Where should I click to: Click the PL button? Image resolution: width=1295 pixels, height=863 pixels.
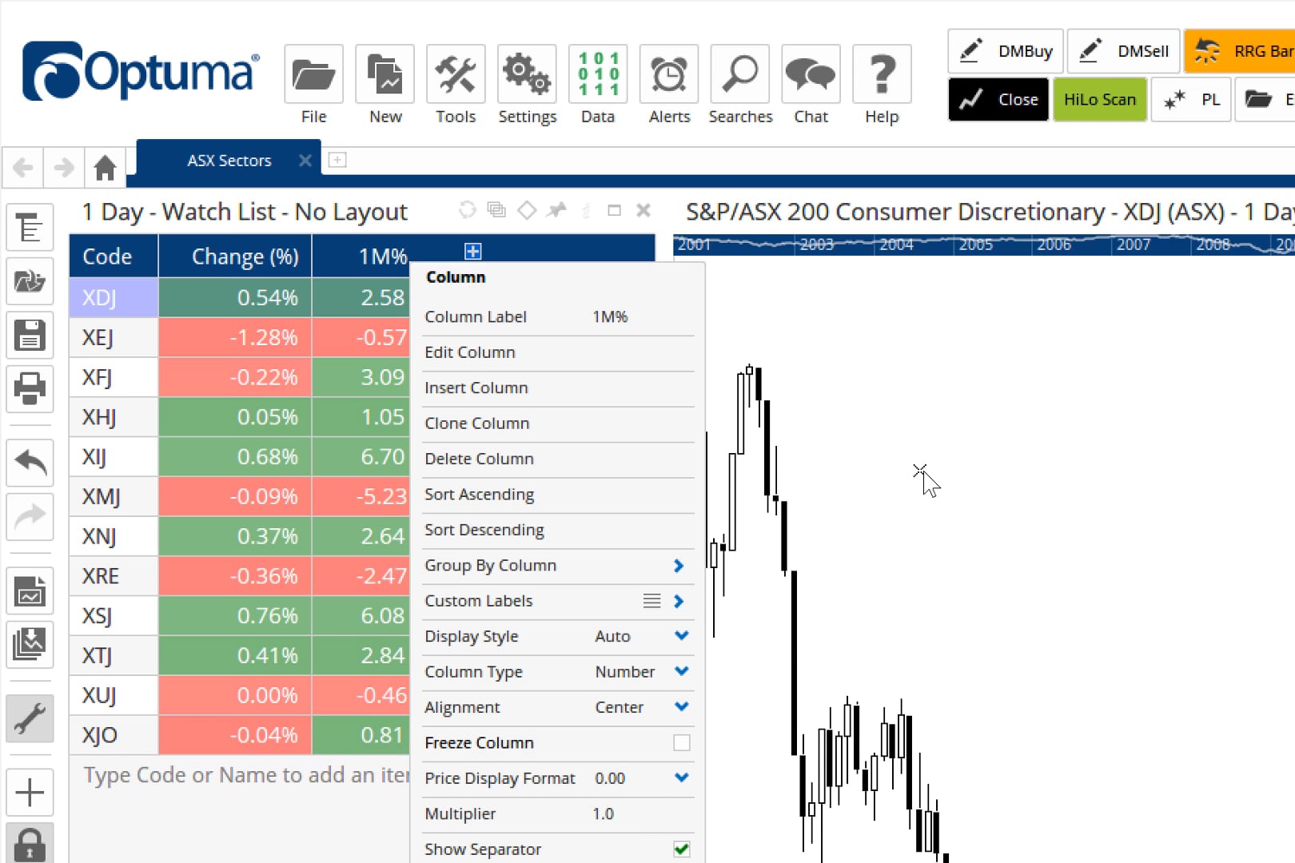1191,100
